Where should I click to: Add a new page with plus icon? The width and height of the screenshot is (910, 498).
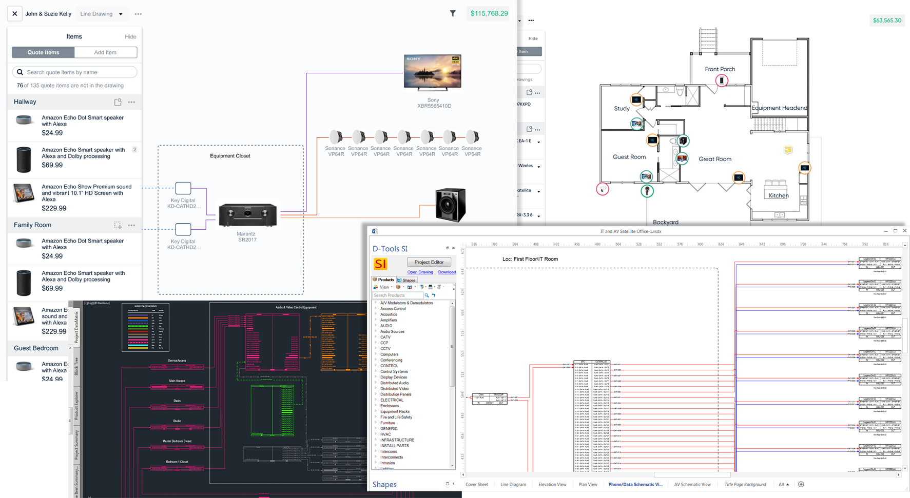(x=801, y=484)
